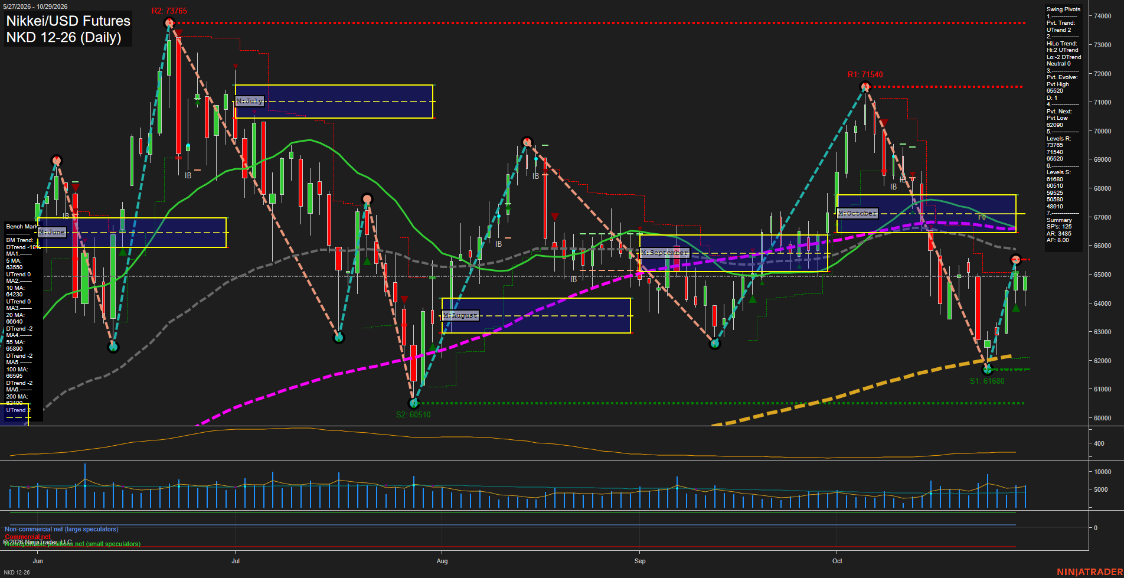
Task: Click the "BM Trend:" line
Action: tap(19, 240)
